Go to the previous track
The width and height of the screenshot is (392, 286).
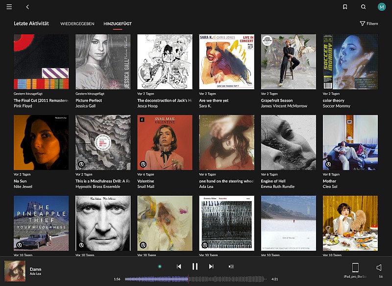tap(179, 266)
